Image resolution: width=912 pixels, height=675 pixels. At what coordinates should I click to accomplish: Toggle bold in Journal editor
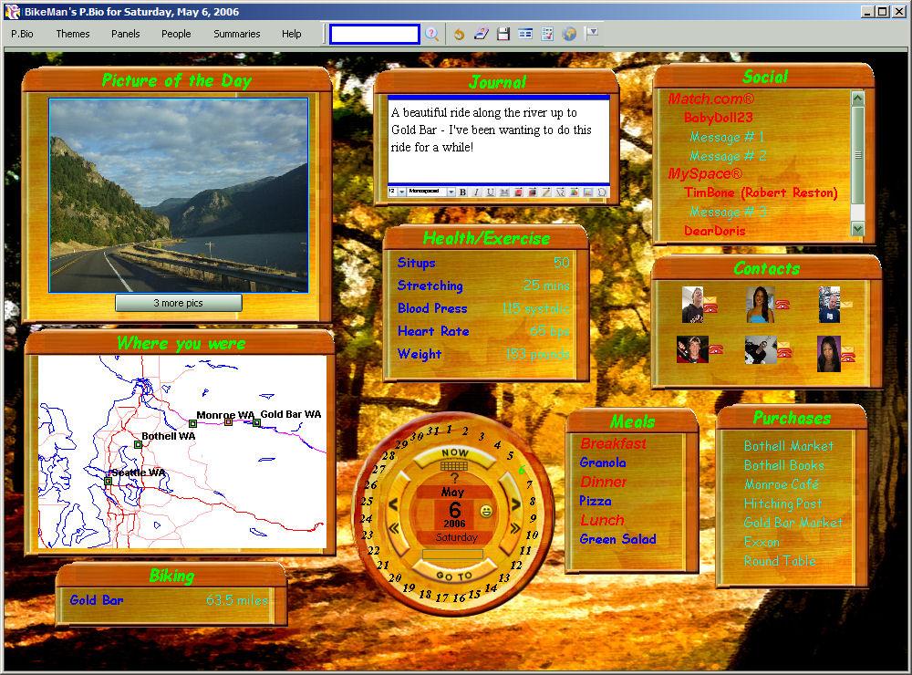(462, 192)
